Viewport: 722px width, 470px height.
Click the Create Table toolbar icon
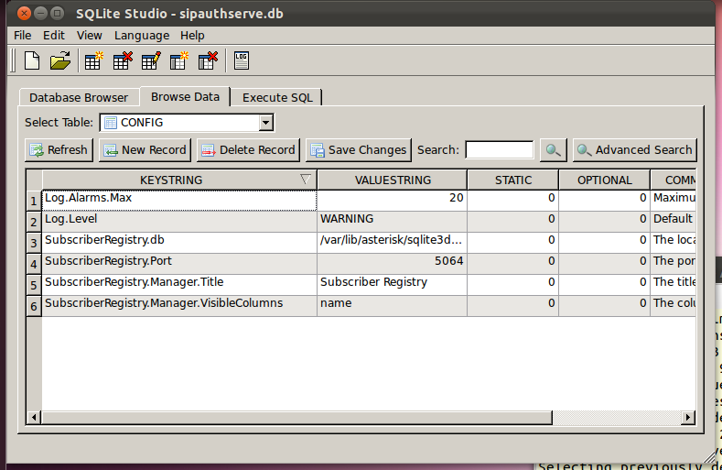coord(93,61)
